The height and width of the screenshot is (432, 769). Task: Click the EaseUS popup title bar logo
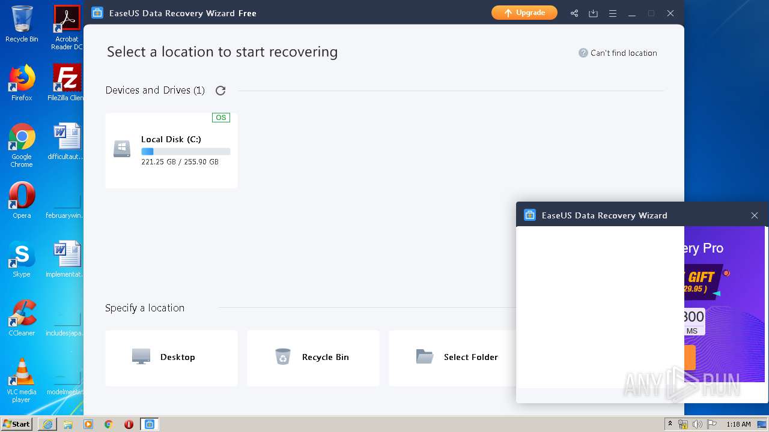click(x=530, y=215)
